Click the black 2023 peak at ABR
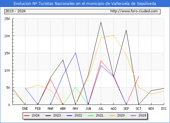 pos(63,60)
